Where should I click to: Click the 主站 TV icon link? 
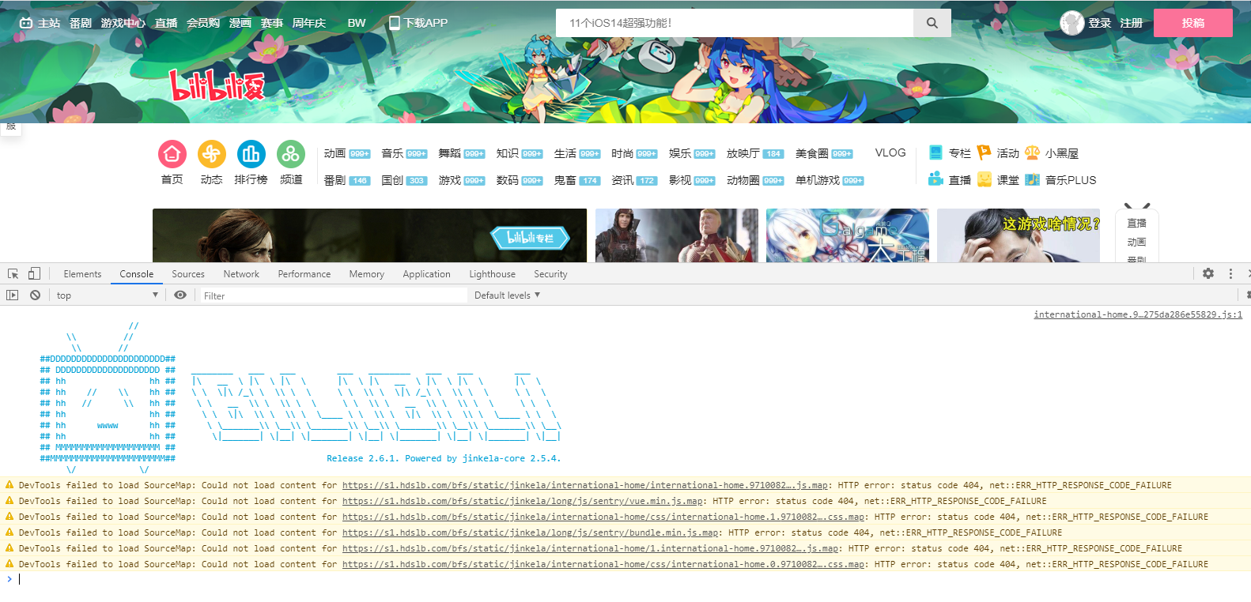(x=40, y=23)
